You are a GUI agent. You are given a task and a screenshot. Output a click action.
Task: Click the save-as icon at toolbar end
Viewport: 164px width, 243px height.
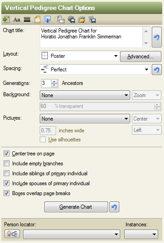coord(92,20)
